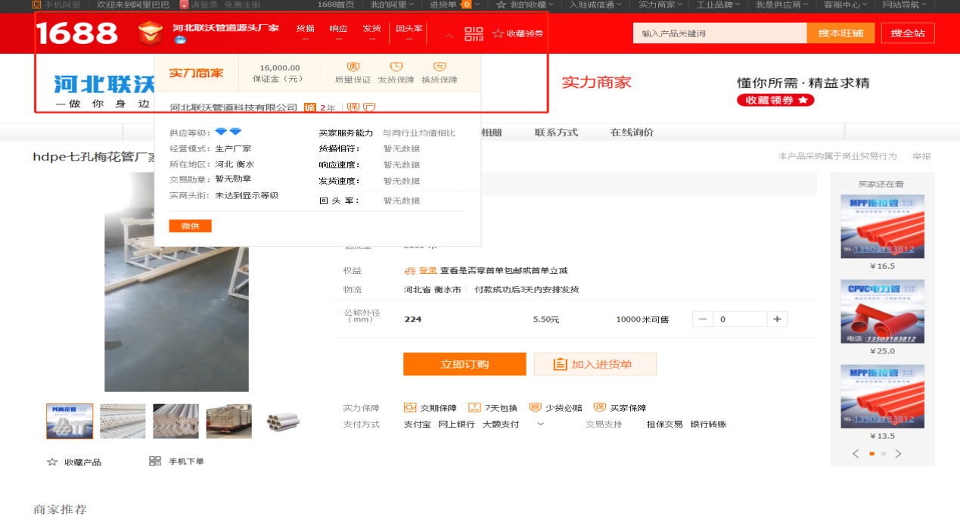Click 搜全站 search button
The height and width of the screenshot is (523, 960).
(908, 33)
